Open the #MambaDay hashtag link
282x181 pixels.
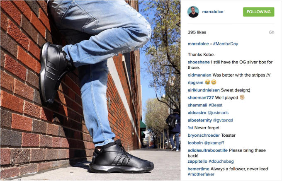coord(226,44)
